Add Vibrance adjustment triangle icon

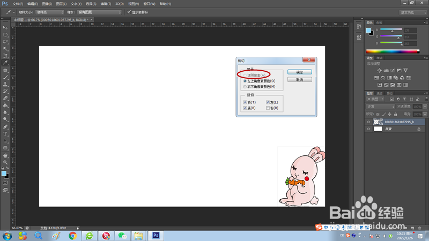pos(405,71)
